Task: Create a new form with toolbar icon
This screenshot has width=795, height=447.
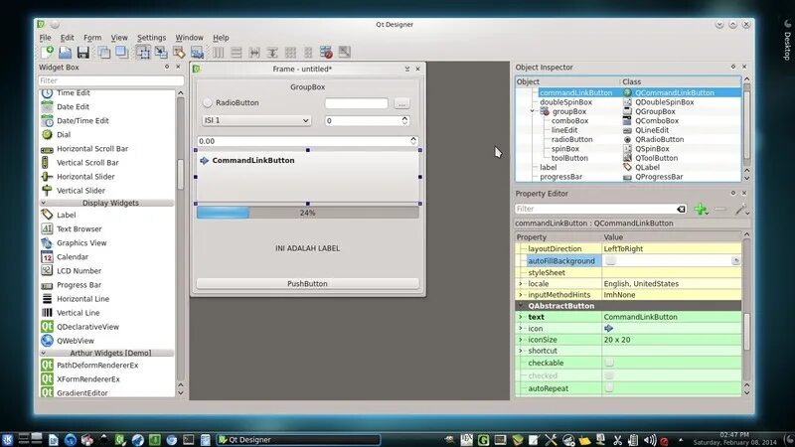Action: (x=47, y=52)
